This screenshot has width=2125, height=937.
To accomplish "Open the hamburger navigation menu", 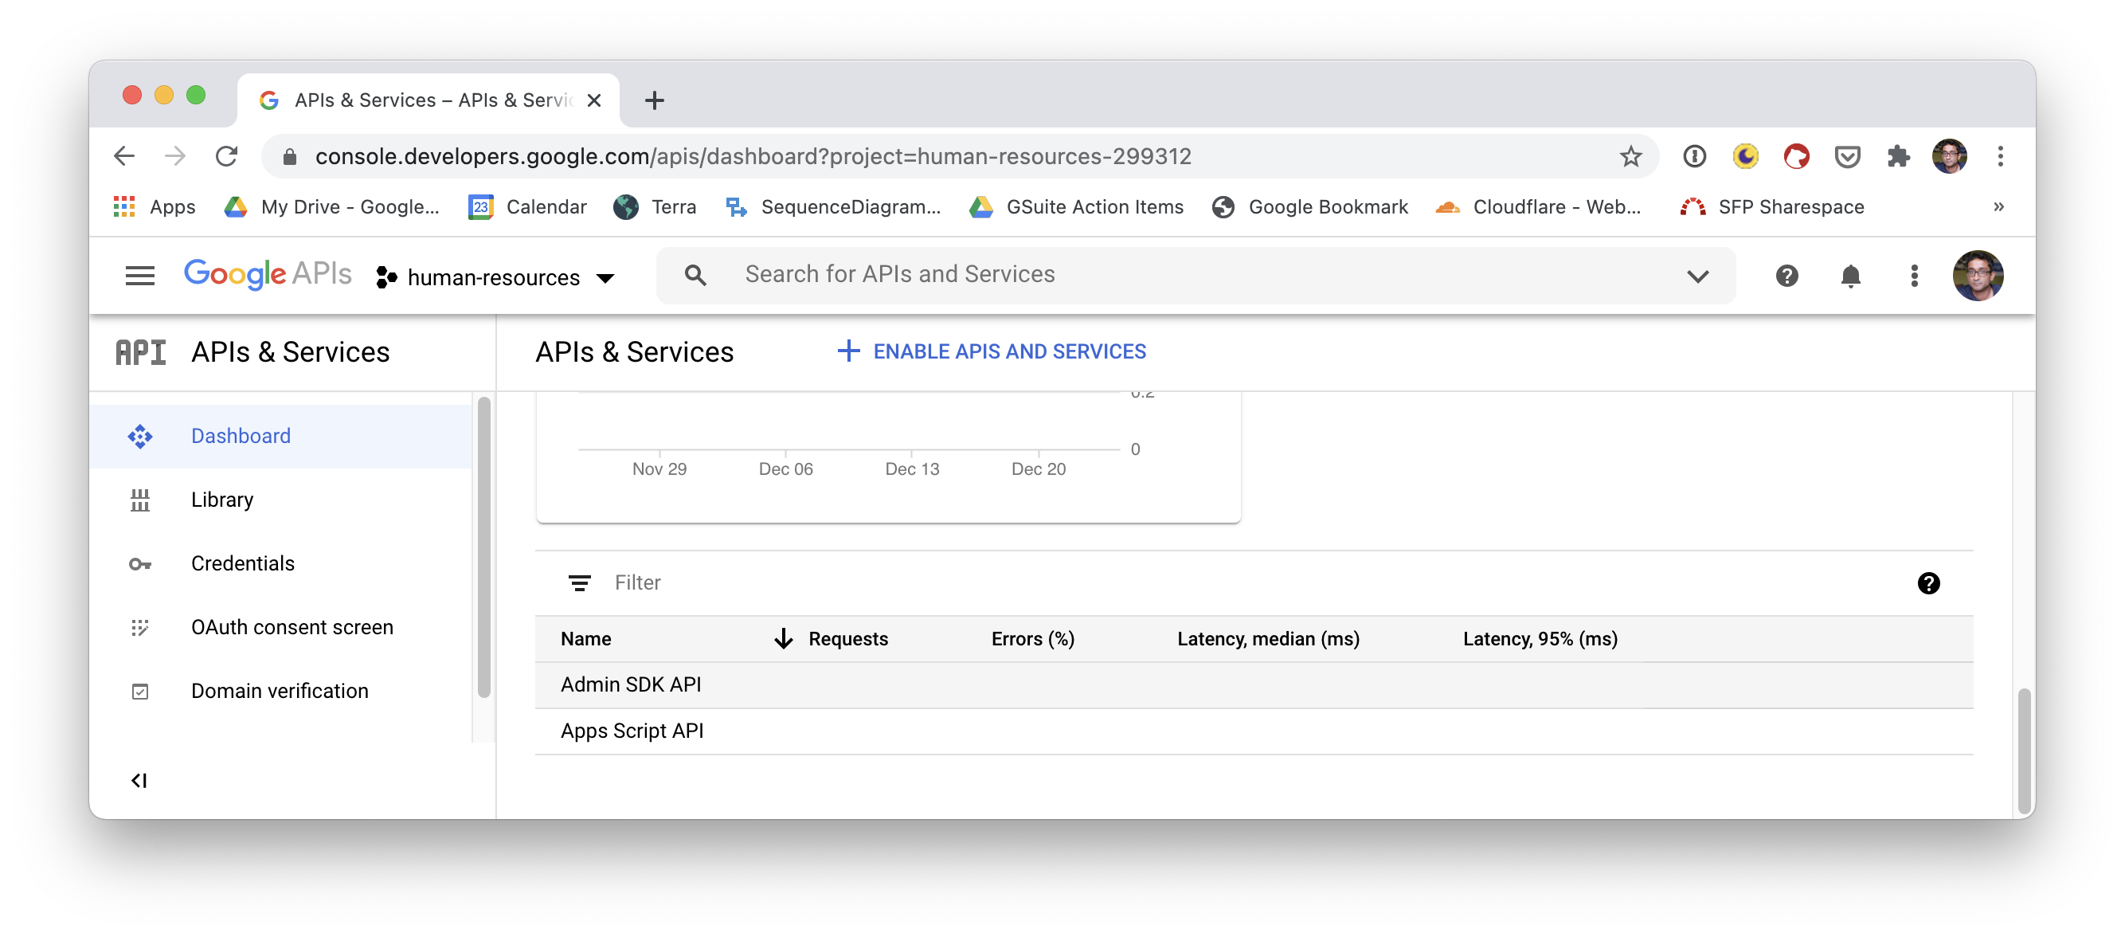I will pos(139,276).
